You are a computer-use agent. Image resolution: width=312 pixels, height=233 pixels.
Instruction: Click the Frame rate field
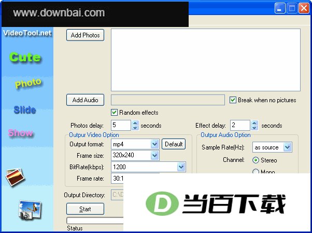(x=118, y=178)
